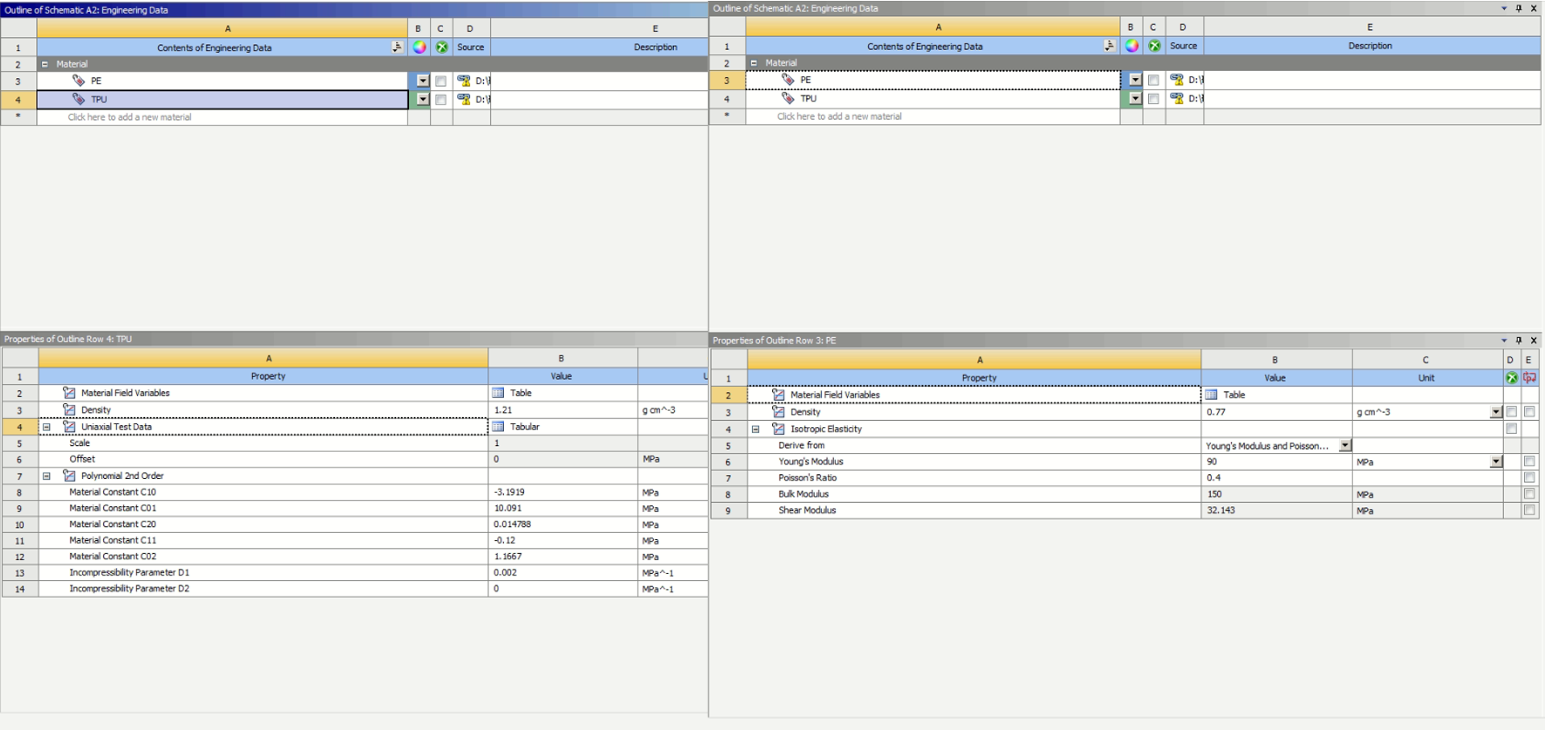Click the color wheel icon in the PE-selected outline
Viewport: 1545px width, 730px height.
tap(1132, 46)
